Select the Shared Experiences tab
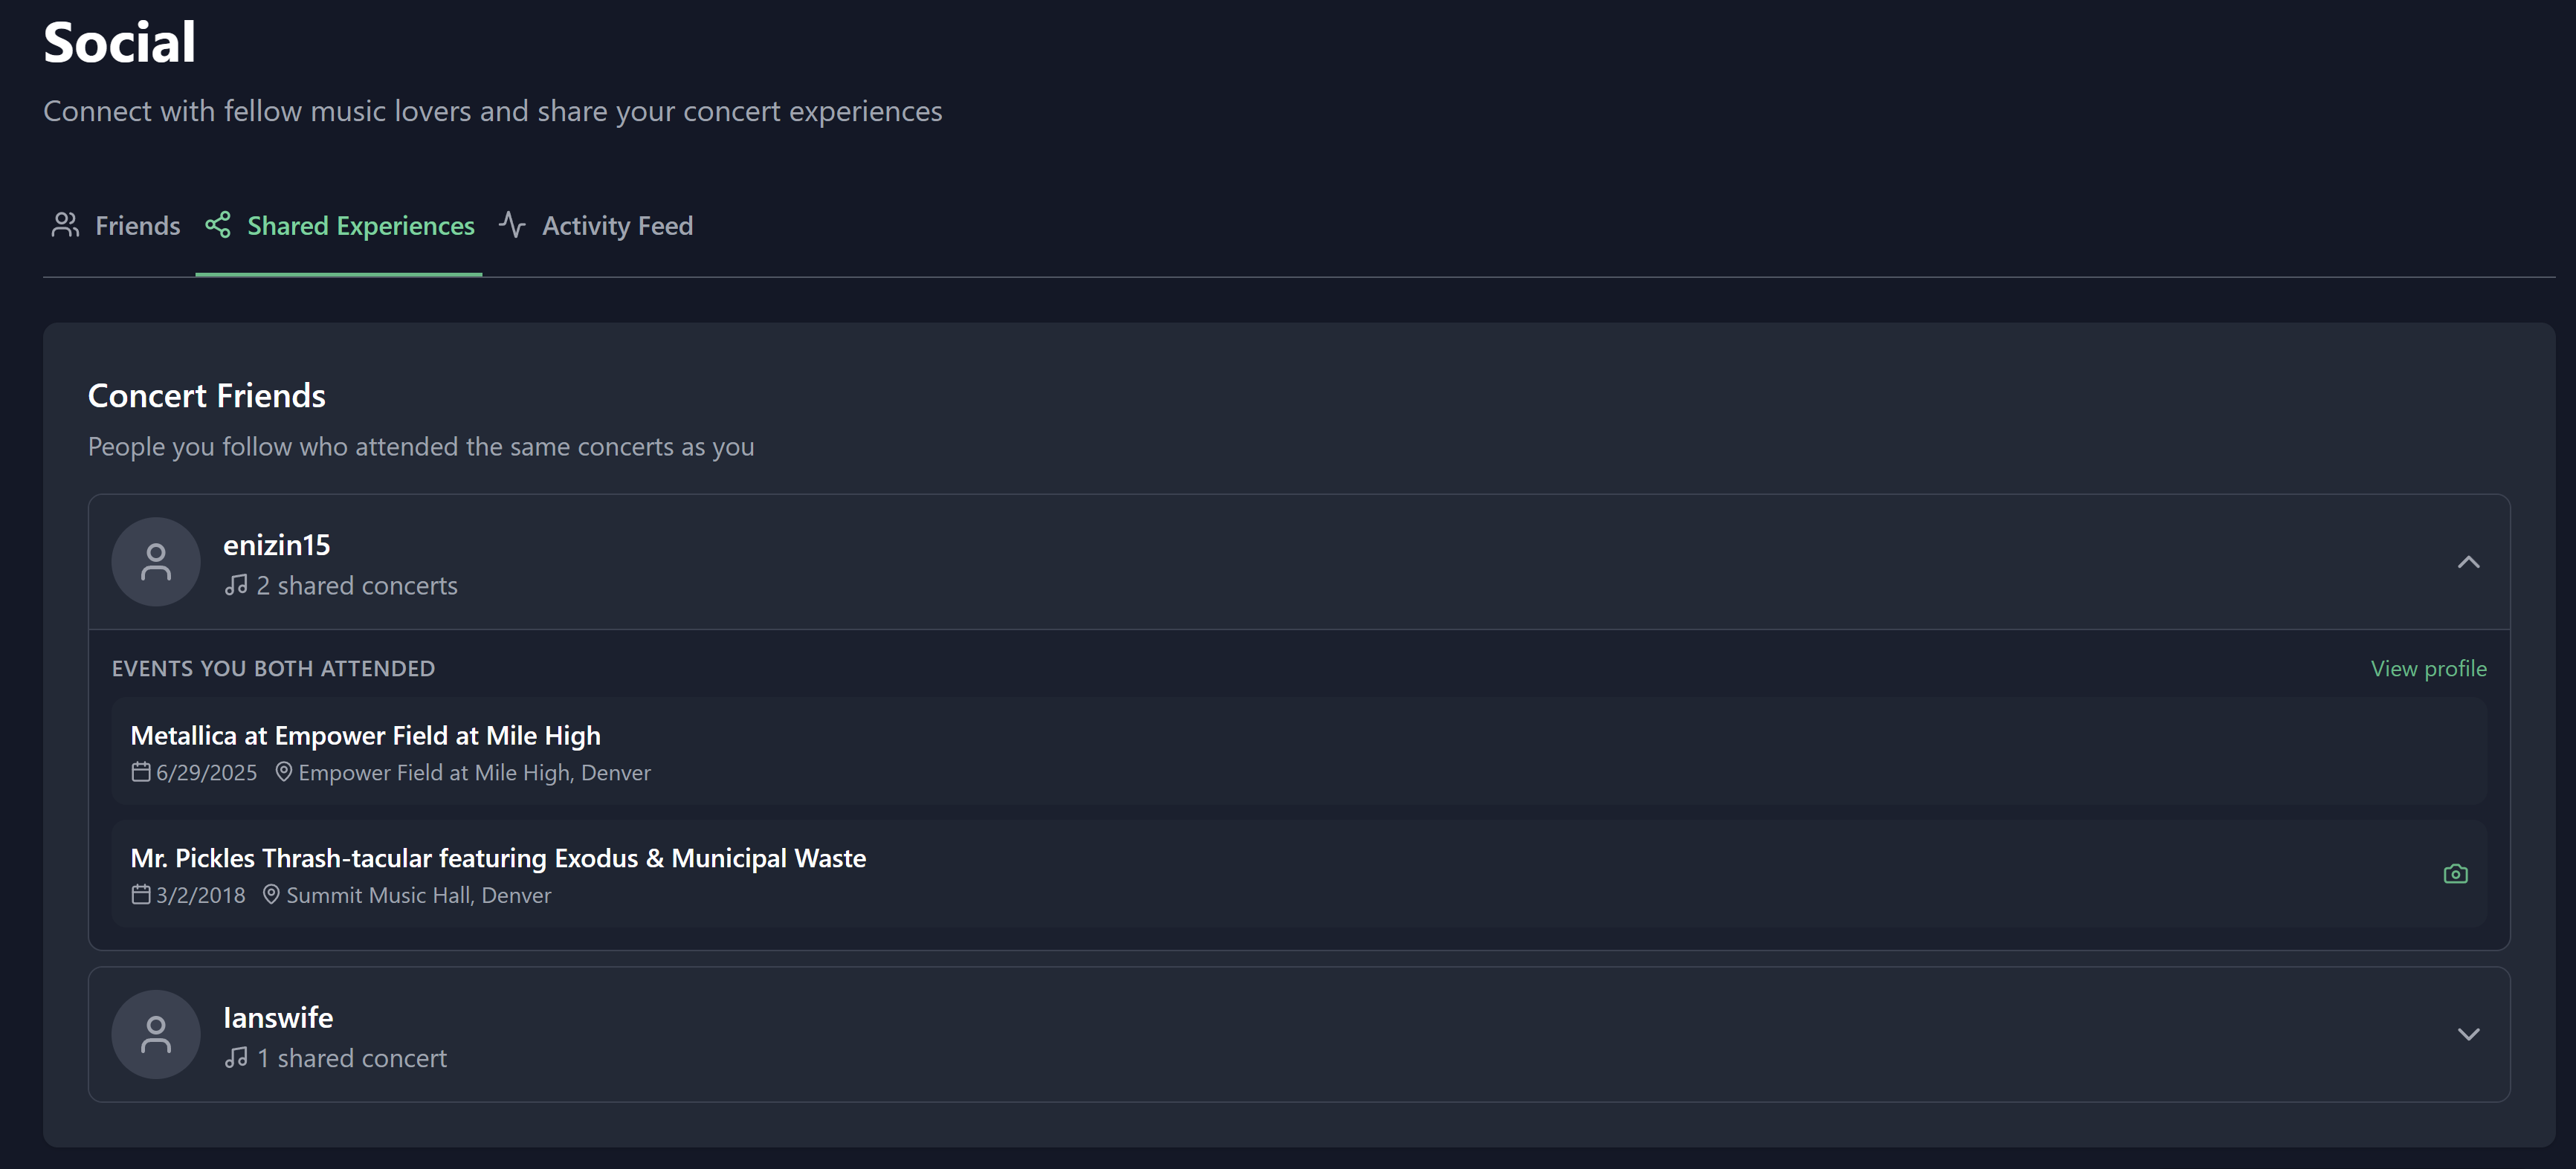Image resolution: width=2576 pixels, height=1169 pixels. [339, 226]
